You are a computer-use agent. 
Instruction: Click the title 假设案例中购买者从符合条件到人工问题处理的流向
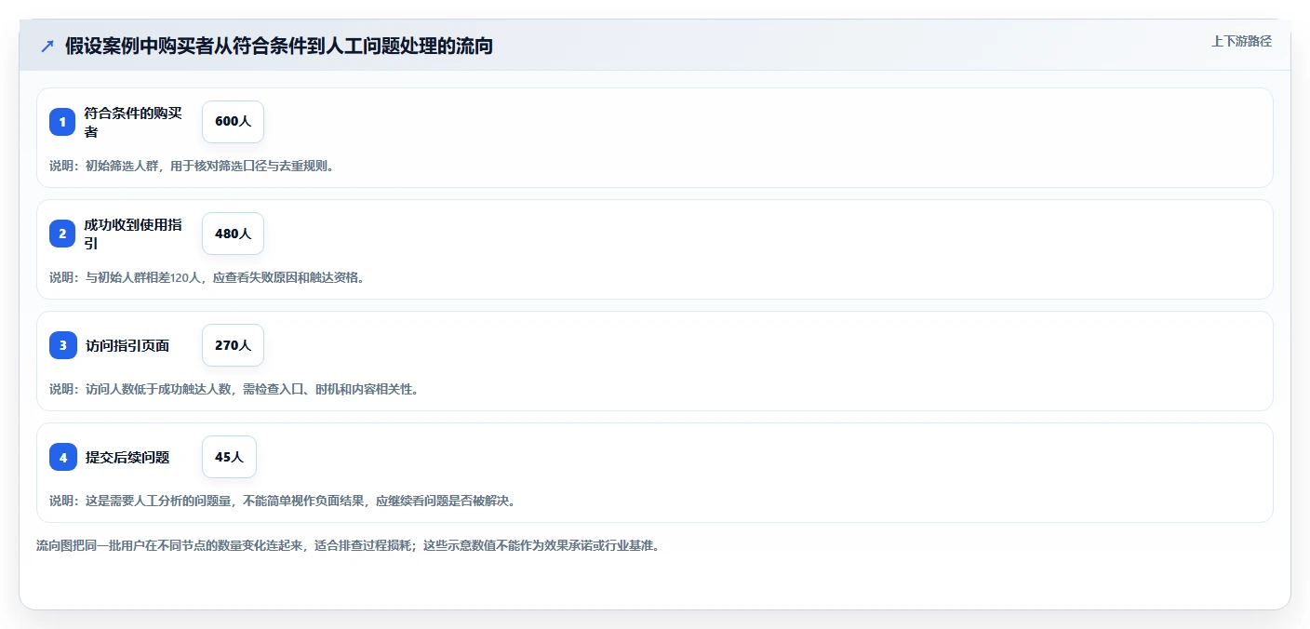pyautogui.click(x=279, y=46)
